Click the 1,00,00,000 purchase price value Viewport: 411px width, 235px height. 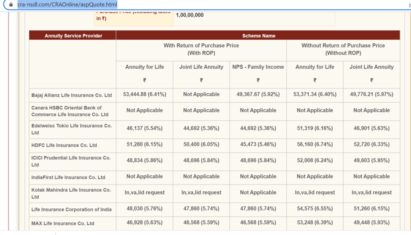pos(189,15)
